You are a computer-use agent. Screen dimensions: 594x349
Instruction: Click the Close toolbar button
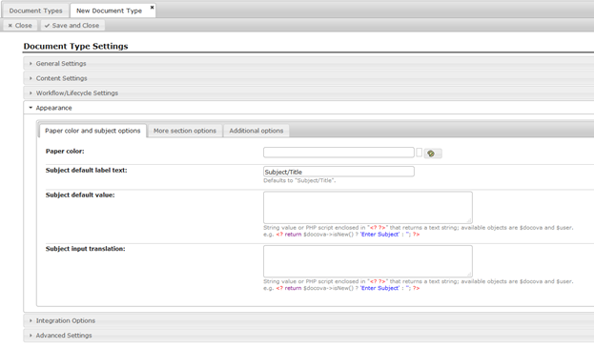coord(20,26)
